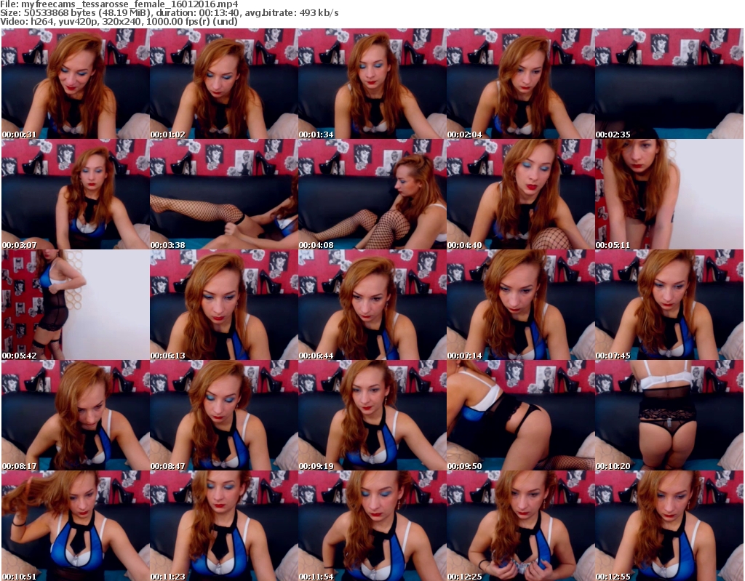
Task: Select the frame at 00:04:08
Action: coord(372,194)
